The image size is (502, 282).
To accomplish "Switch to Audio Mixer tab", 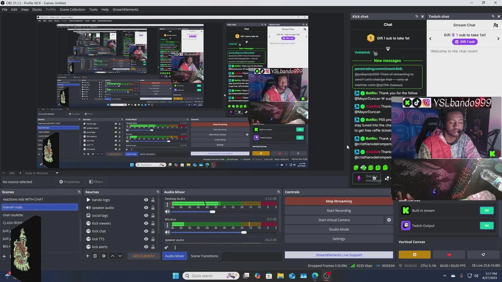I will pyautogui.click(x=175, y=256).
